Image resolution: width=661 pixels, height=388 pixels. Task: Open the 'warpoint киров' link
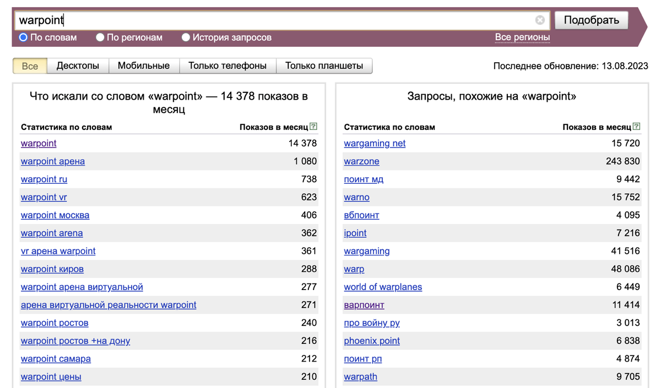point(52,269)
